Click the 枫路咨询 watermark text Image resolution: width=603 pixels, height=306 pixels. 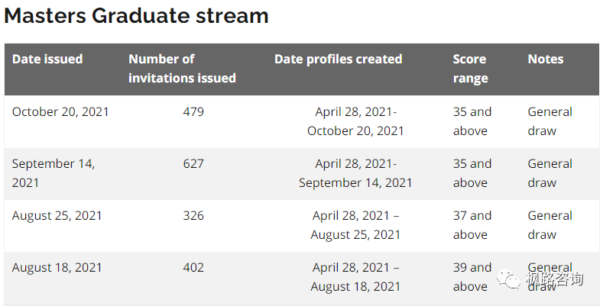tap(554, 280)
